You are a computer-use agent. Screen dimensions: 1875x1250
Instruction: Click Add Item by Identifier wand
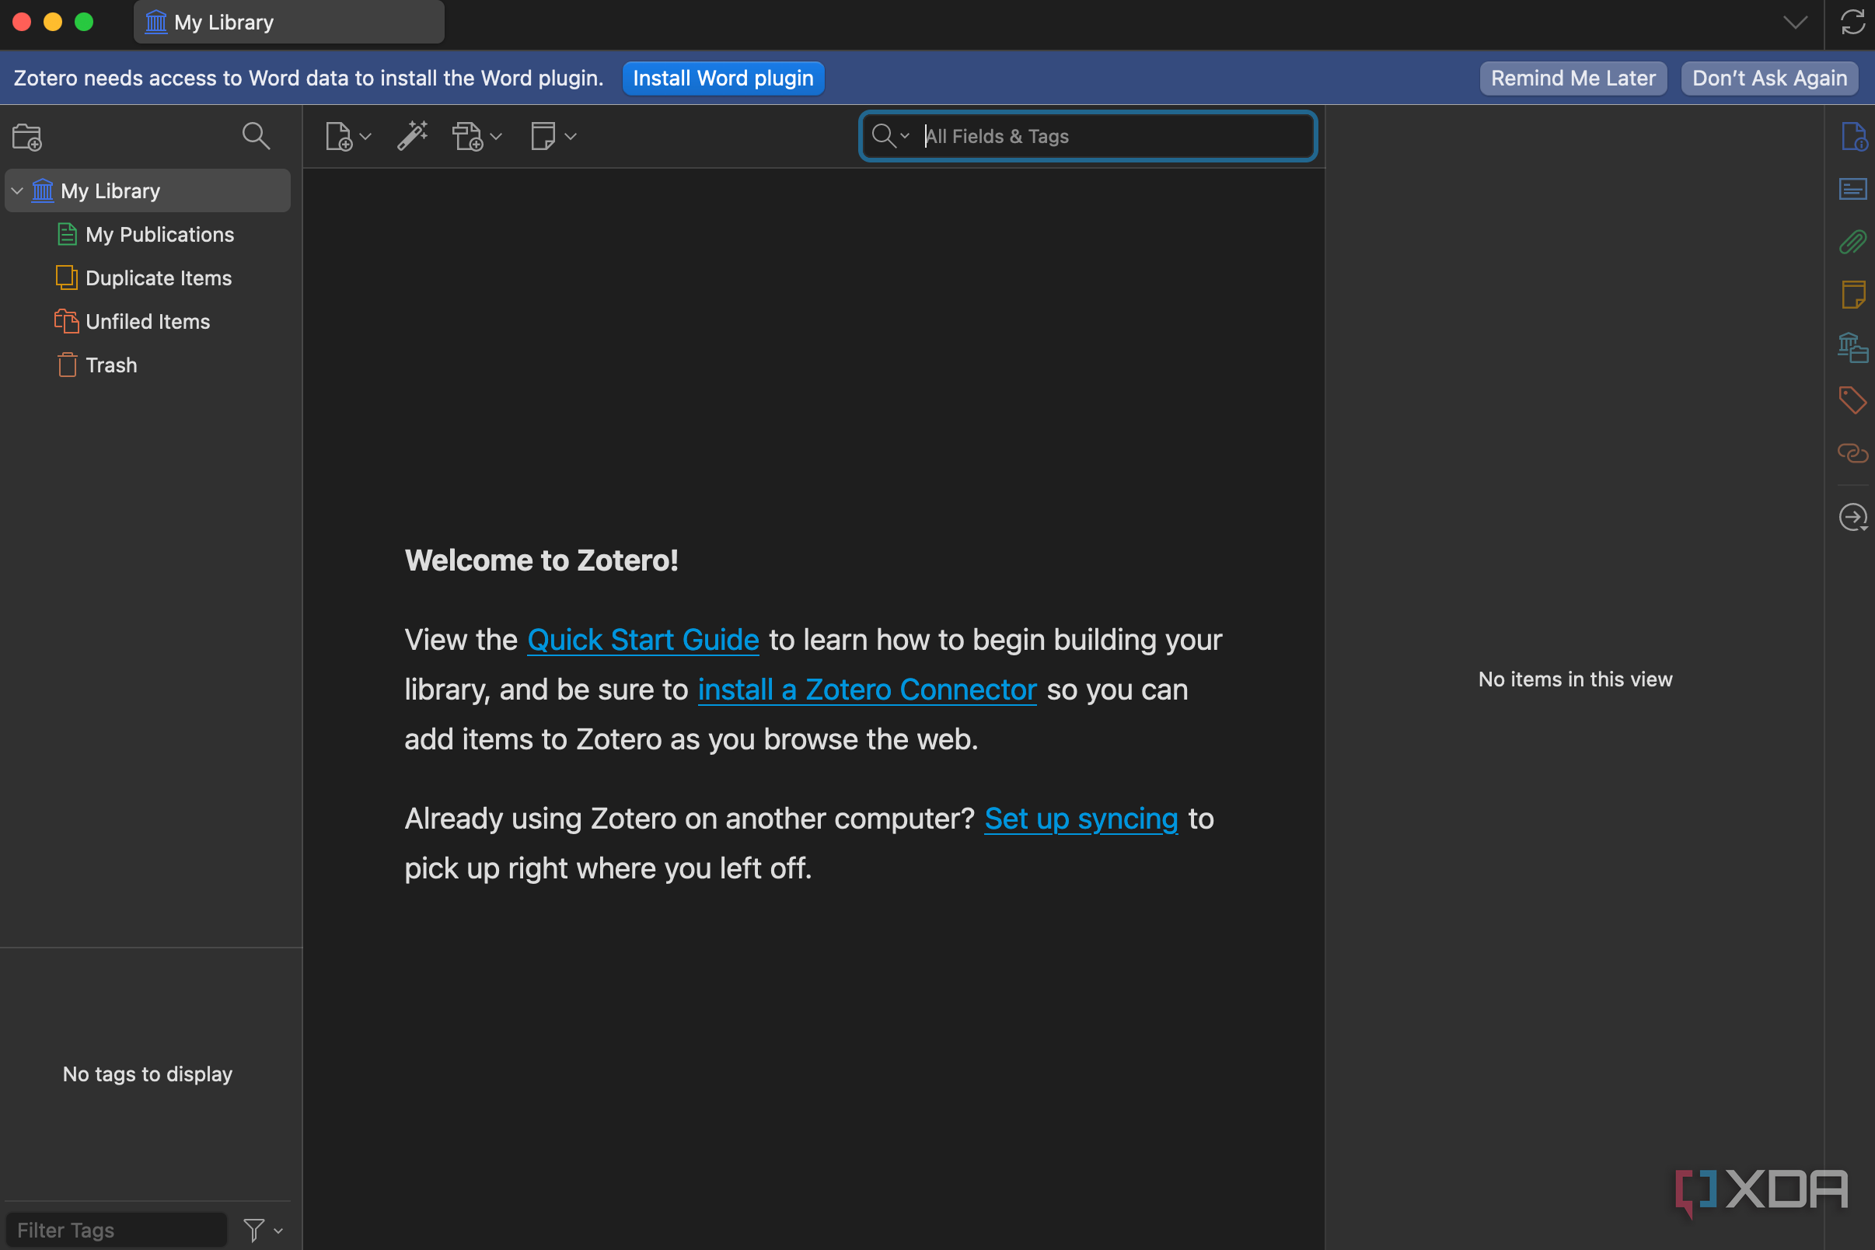tap(413, 135)
